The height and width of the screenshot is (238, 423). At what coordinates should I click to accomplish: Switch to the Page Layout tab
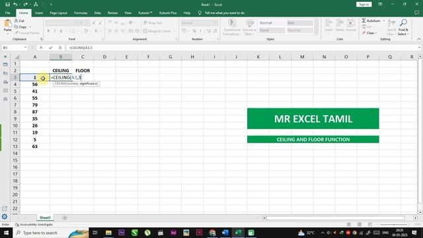point(58,13)
